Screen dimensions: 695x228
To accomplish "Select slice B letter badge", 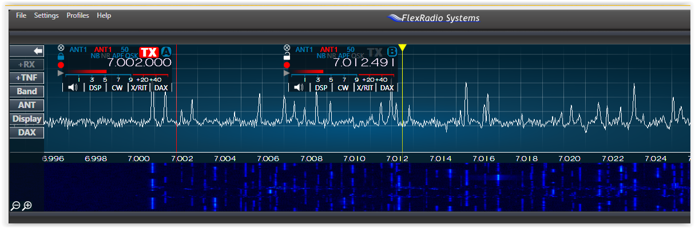I will point(392,51).
